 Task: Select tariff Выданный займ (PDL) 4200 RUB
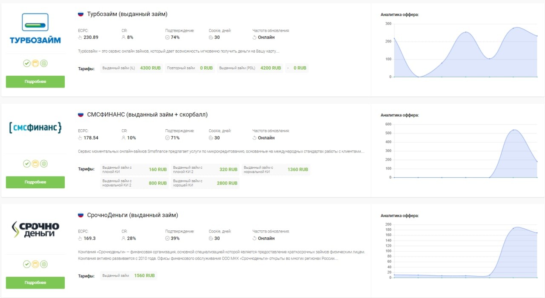[x=250, y=68]
